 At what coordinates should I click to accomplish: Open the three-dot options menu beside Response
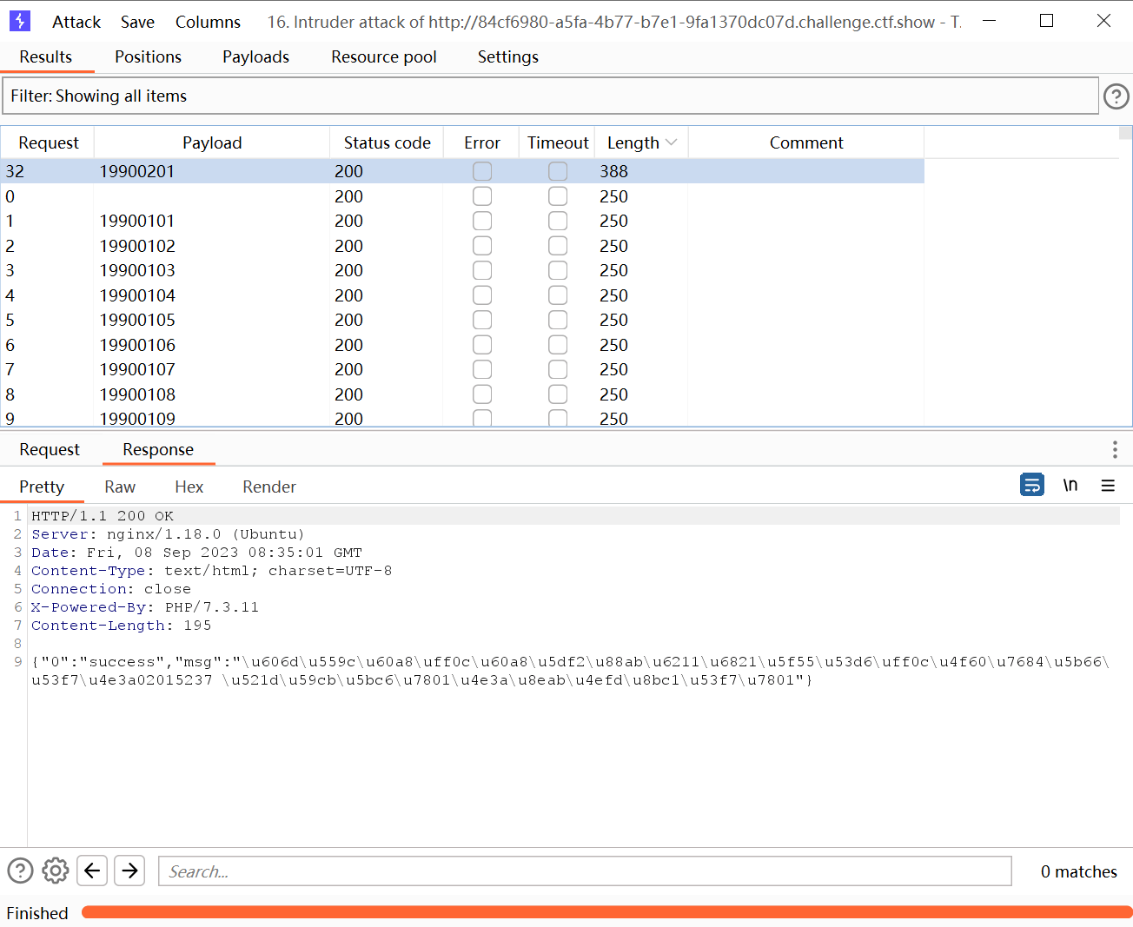point(1114,449)
